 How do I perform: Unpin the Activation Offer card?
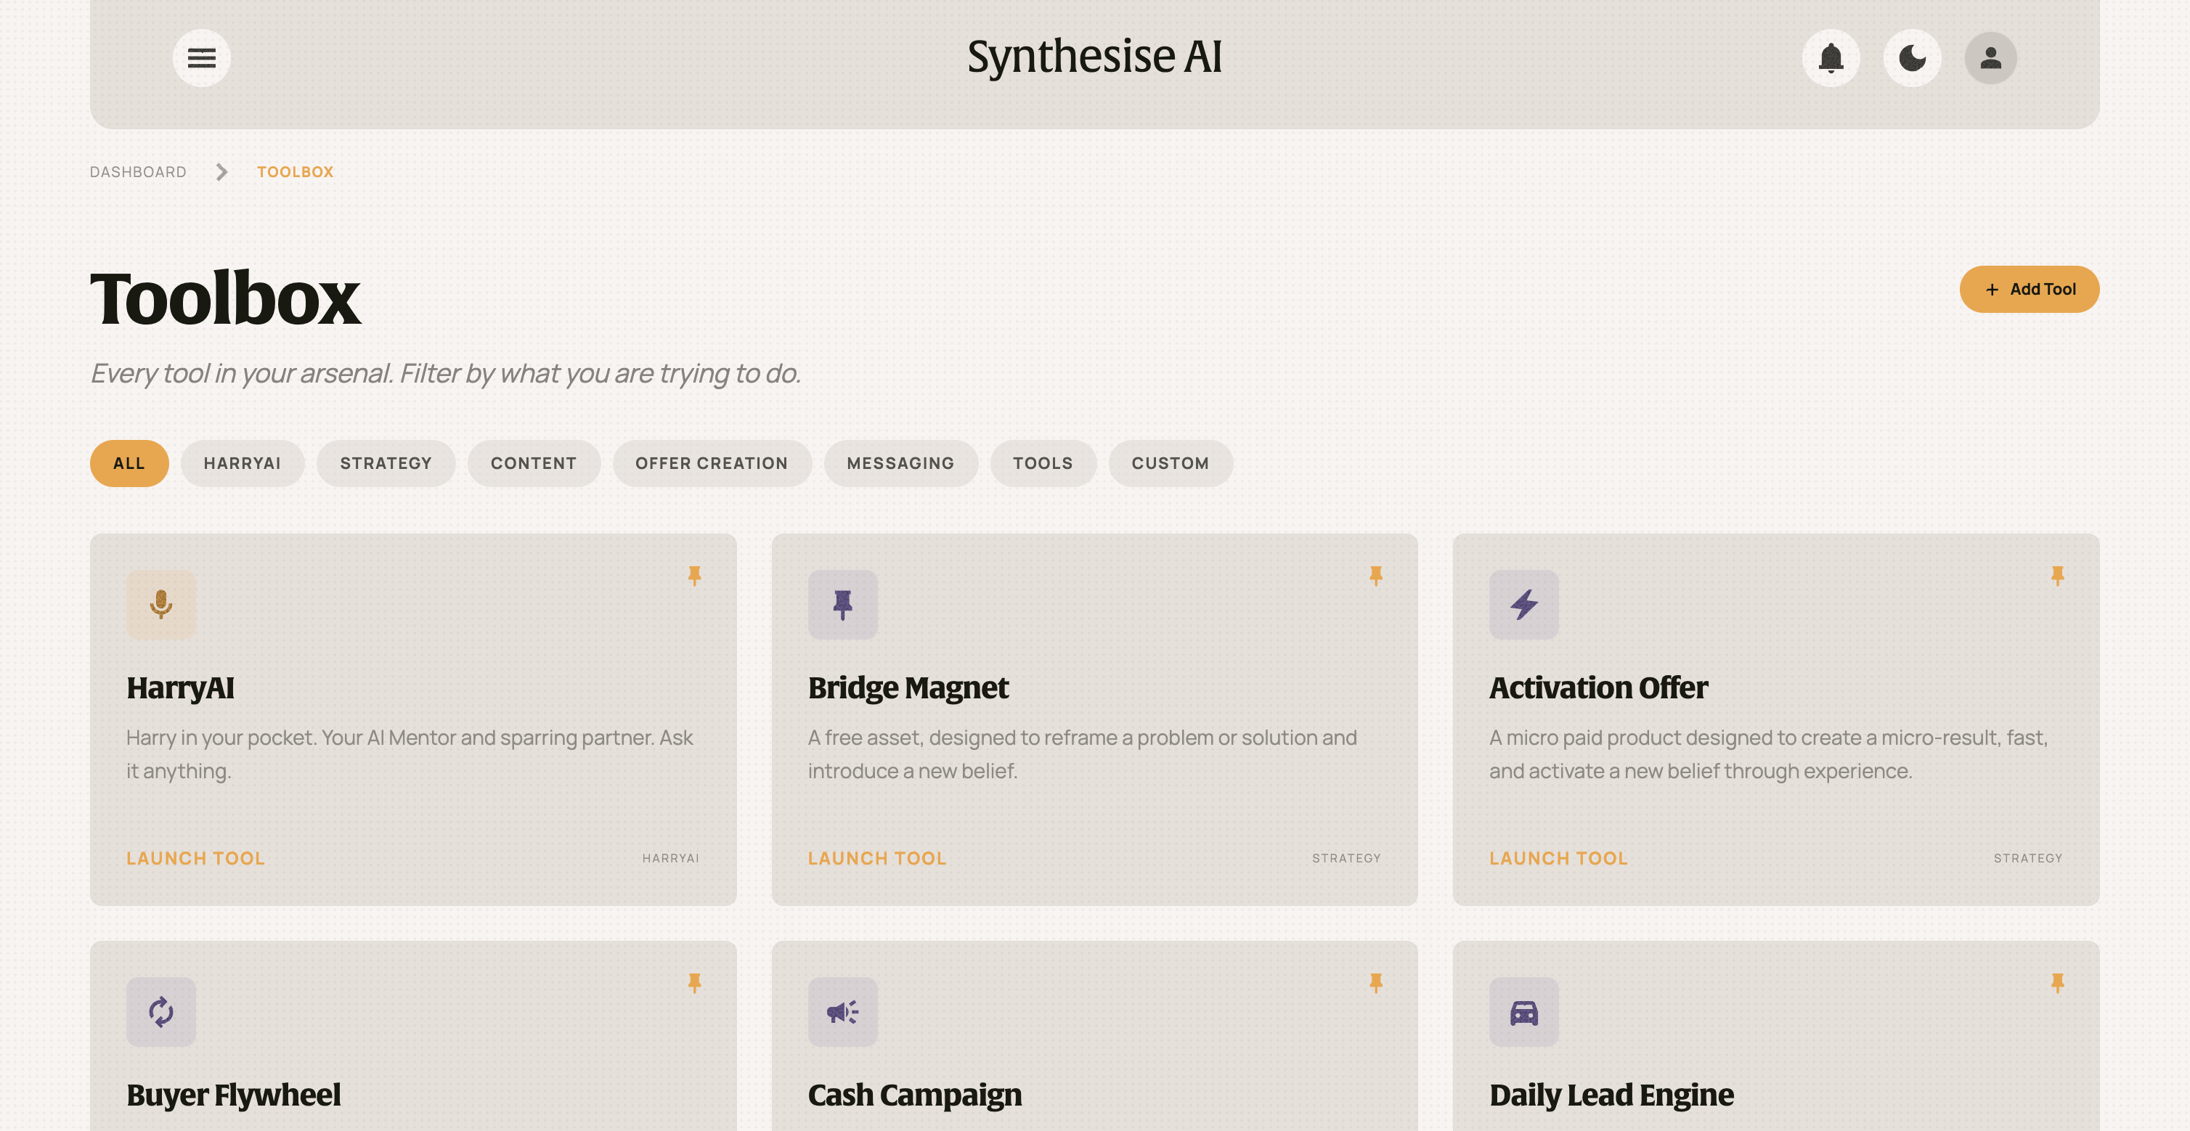pos(2057,576)
